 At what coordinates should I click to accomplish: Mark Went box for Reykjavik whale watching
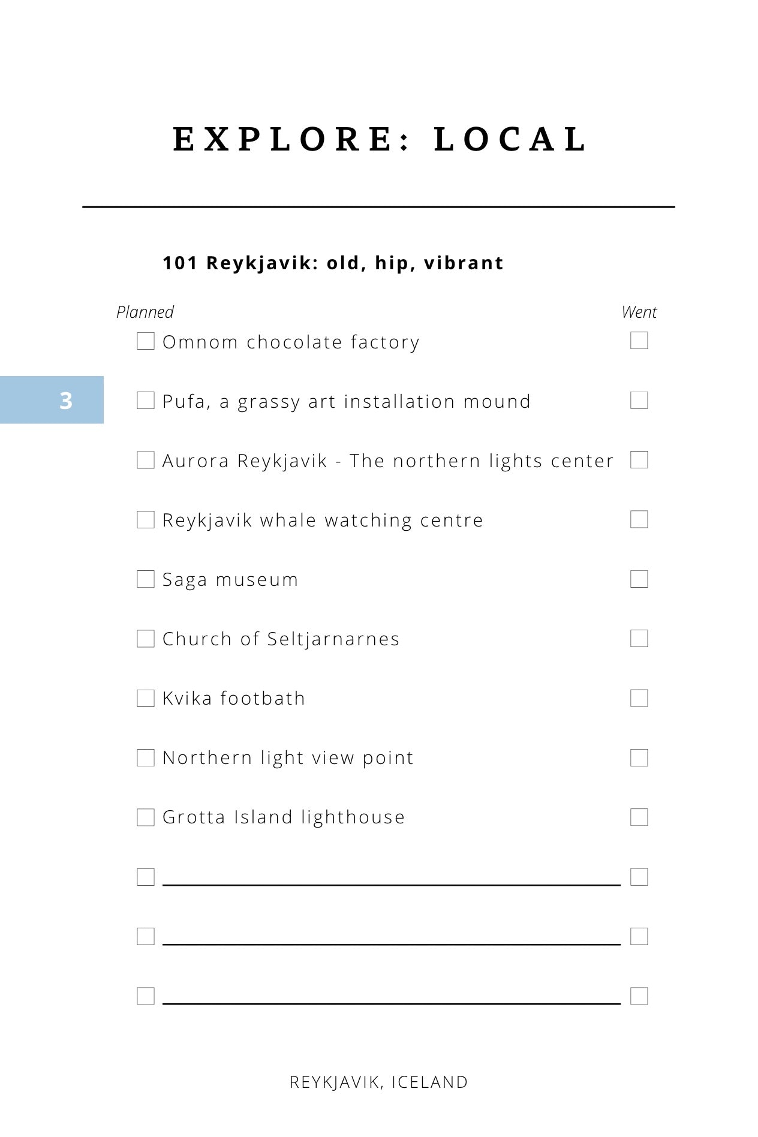point(639,519)
